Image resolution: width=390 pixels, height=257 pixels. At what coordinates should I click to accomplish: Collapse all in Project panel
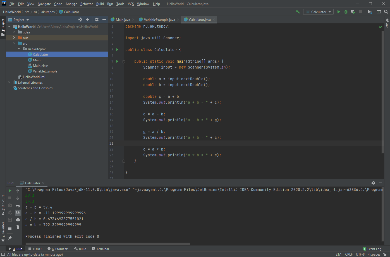click(88, 20)
